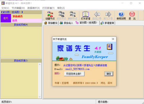Screen dimensions: 144x104
Task: Click the house icon beside 家族概况
Action: 46,23
